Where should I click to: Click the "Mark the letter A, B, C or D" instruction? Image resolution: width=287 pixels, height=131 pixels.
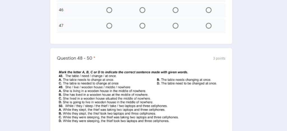point(123,72)
